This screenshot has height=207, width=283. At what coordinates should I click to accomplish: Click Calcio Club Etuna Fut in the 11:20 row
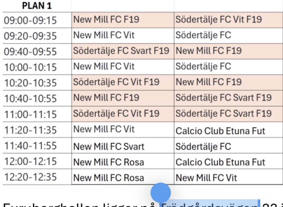coord(220,131)
